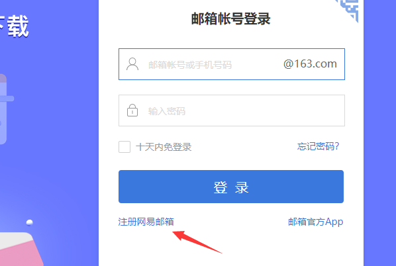Click the padlock icon in password field
The image size is (396, 266).
click(132, 111)
